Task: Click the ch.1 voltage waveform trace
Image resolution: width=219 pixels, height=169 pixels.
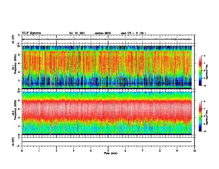Action: pos(107,39)
